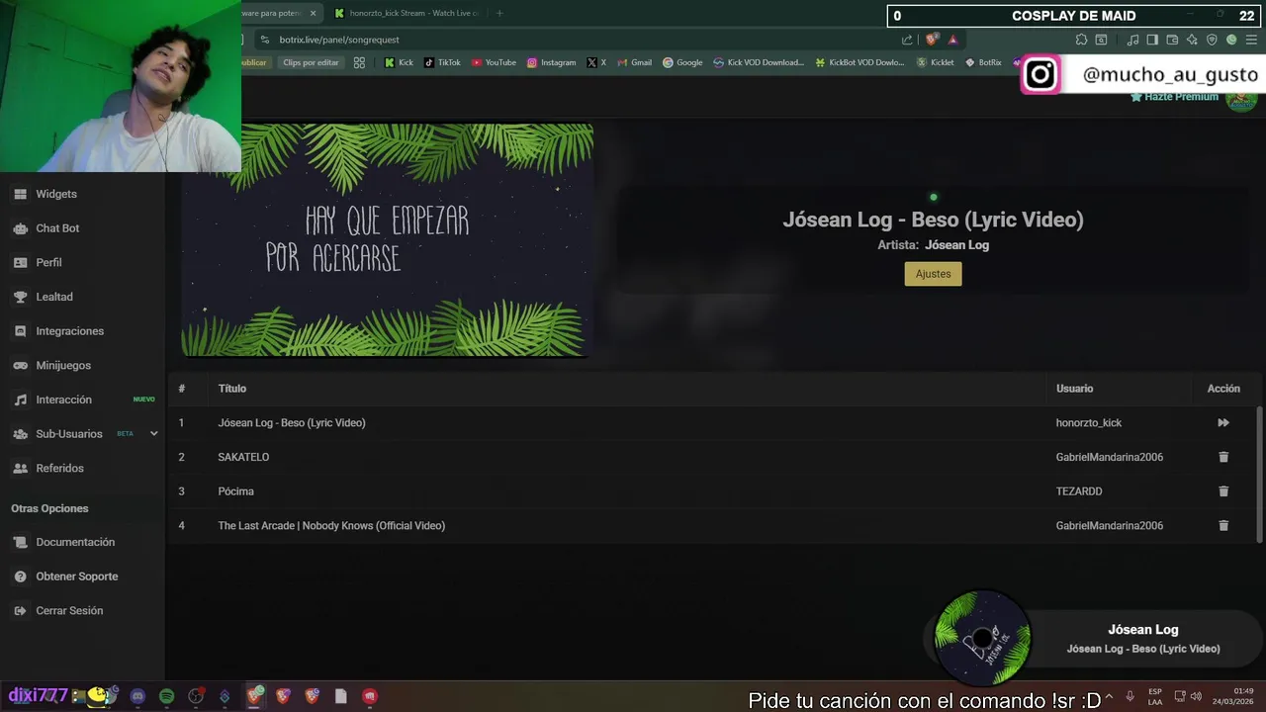
Task: Open the Kick bookmark
Action: coord(399,62)
